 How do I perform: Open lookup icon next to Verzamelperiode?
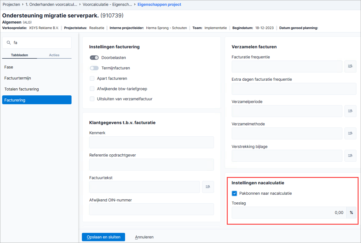tap(350, 111)
